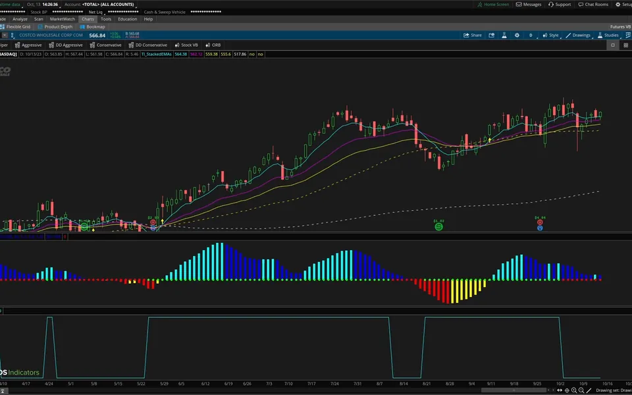
Task: Click the Stock BP label
Action: pyautogui.click(x=39, y=12)
